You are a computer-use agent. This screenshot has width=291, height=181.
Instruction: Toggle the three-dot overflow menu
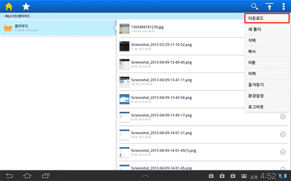[x=283, y=6]
